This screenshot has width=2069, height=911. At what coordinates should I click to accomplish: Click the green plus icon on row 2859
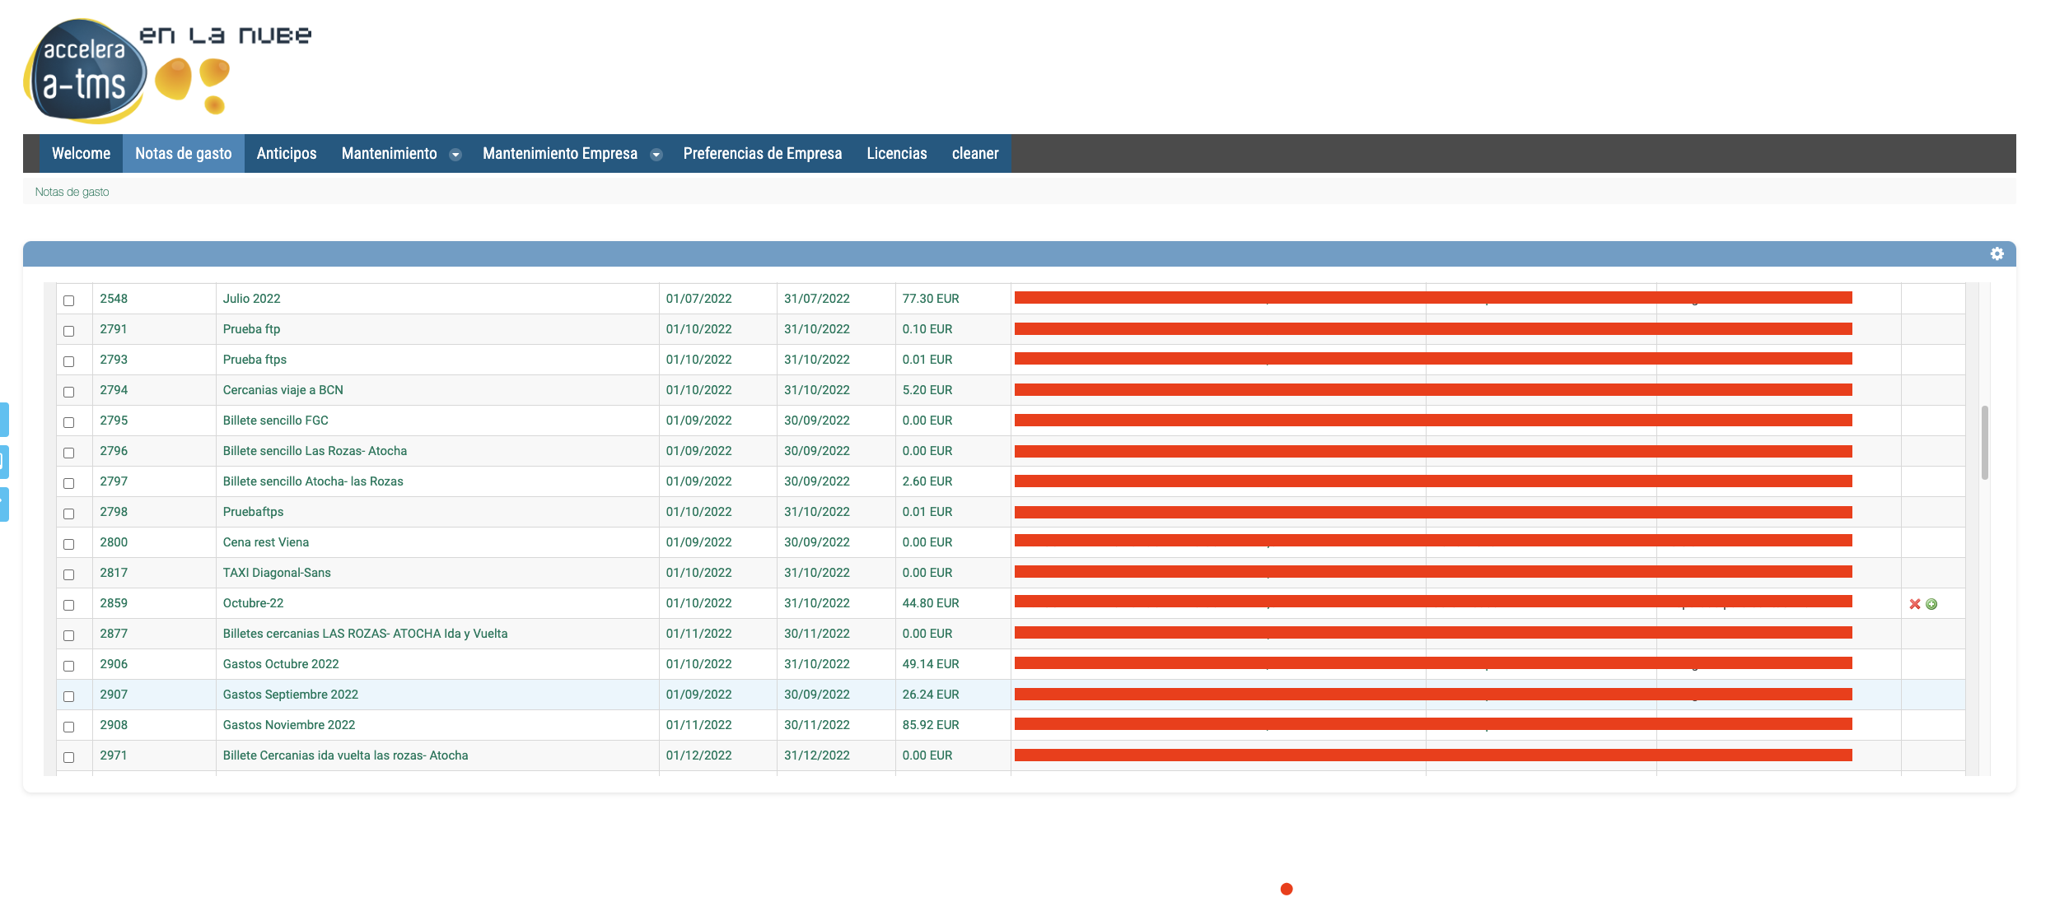pyautogui.click(x=1931, y=604)
